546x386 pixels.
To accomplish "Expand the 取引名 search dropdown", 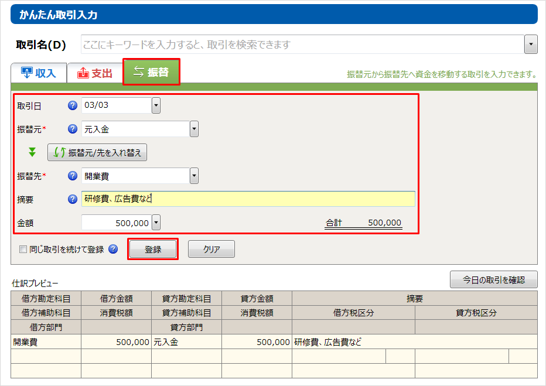I will (531, 45).
